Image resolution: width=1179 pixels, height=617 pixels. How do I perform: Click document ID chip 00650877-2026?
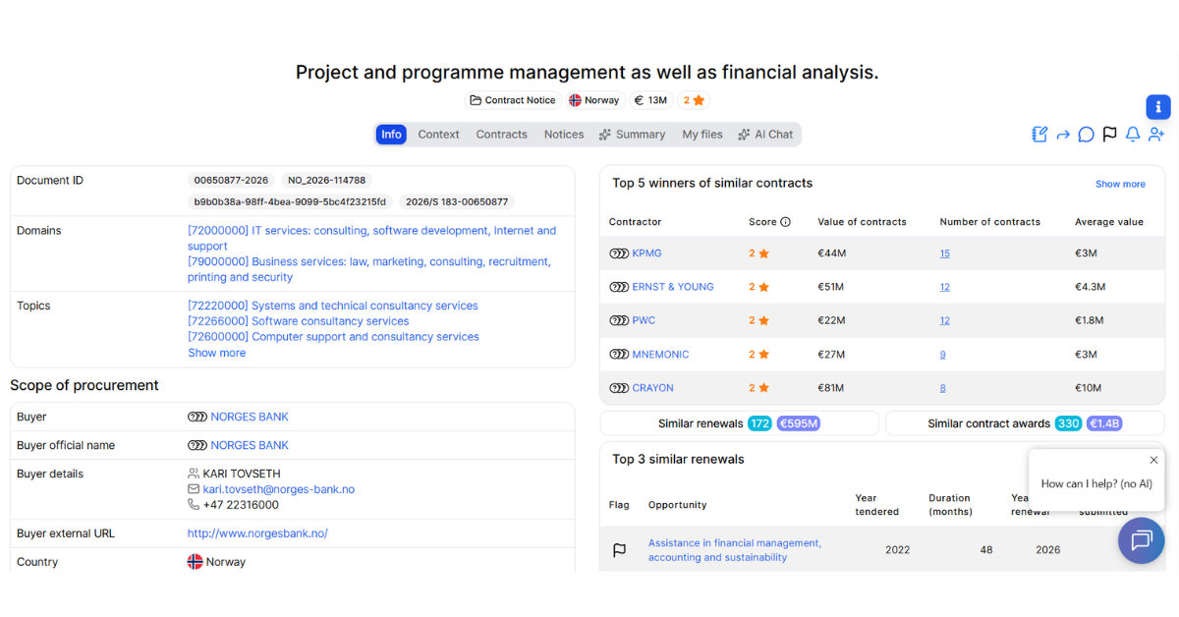click(231, 181)
